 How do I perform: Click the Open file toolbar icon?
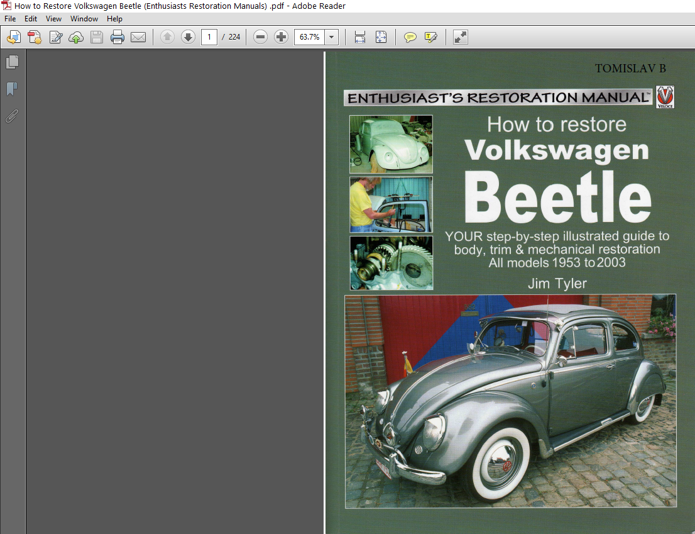tap(13, 37)
